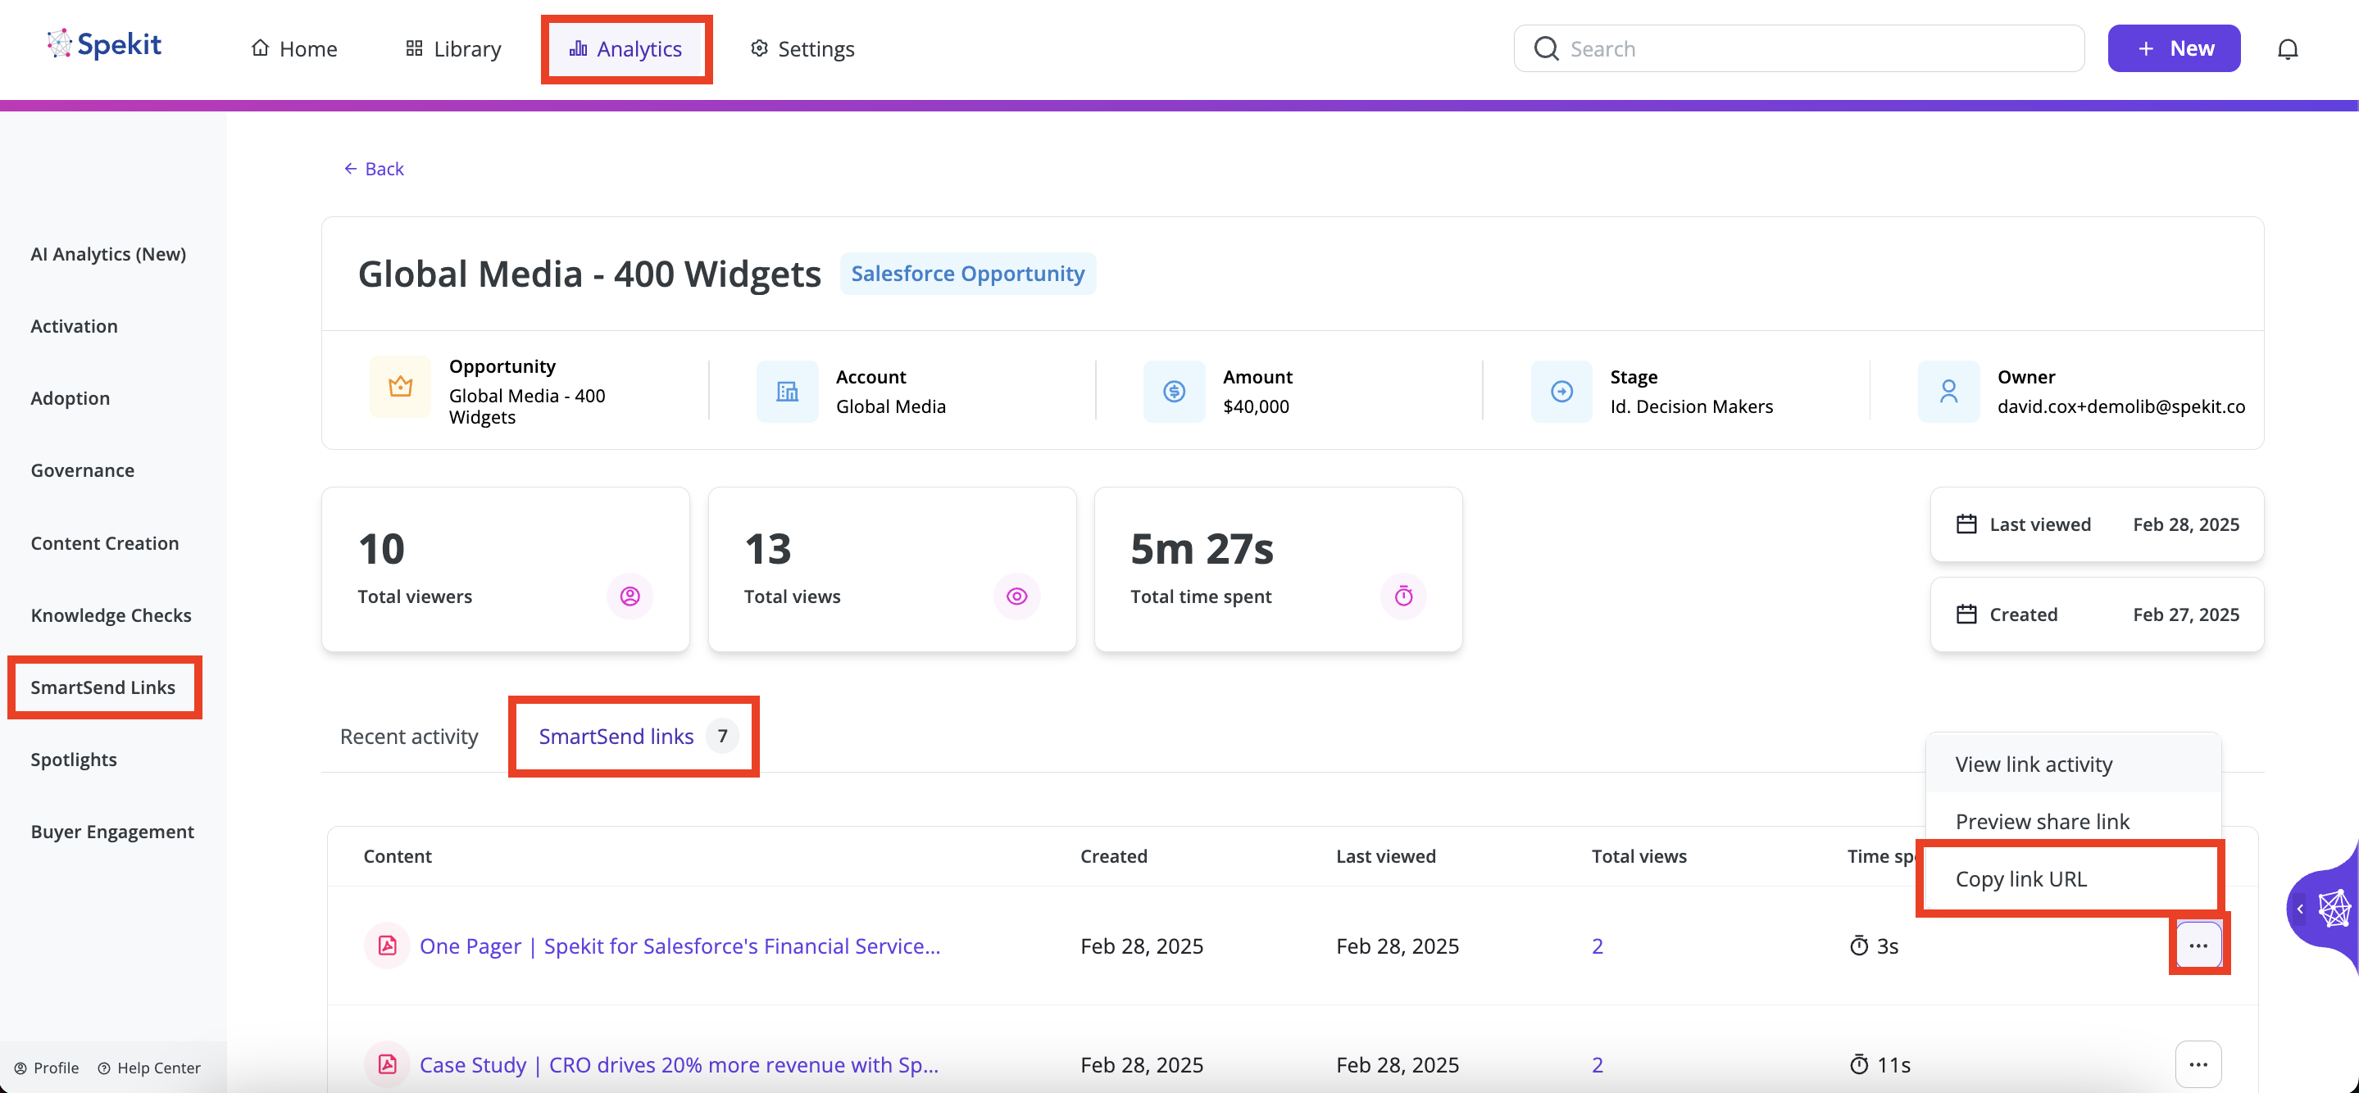Select Adoption in the sidebar
Image resolution: width=2359 pixels, height=1093 pixels.
coord(70,398)
